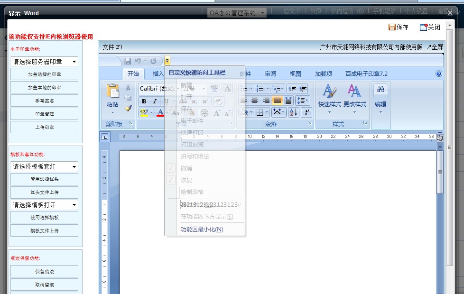Click the decrease indent icon
Screen dimensions: 464x294
point(292,88)
